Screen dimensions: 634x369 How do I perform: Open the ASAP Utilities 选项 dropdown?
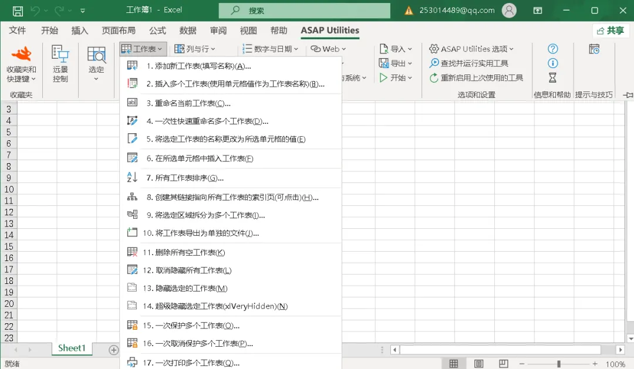[471, 49]
